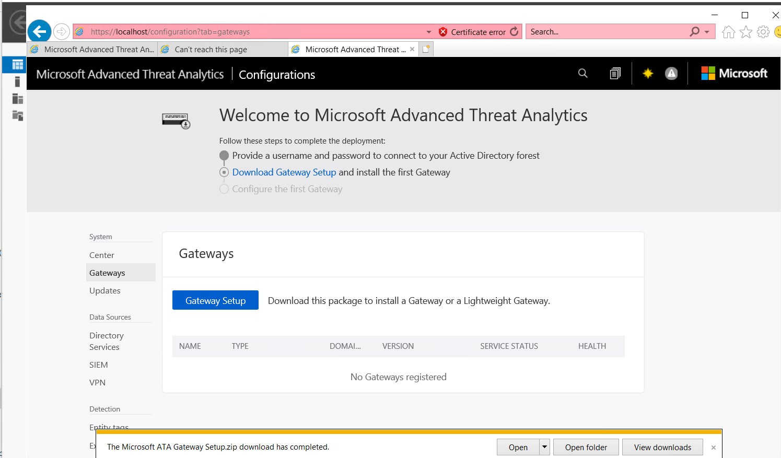
Task: Select Center in the System menu
Action: coord(102,255)
